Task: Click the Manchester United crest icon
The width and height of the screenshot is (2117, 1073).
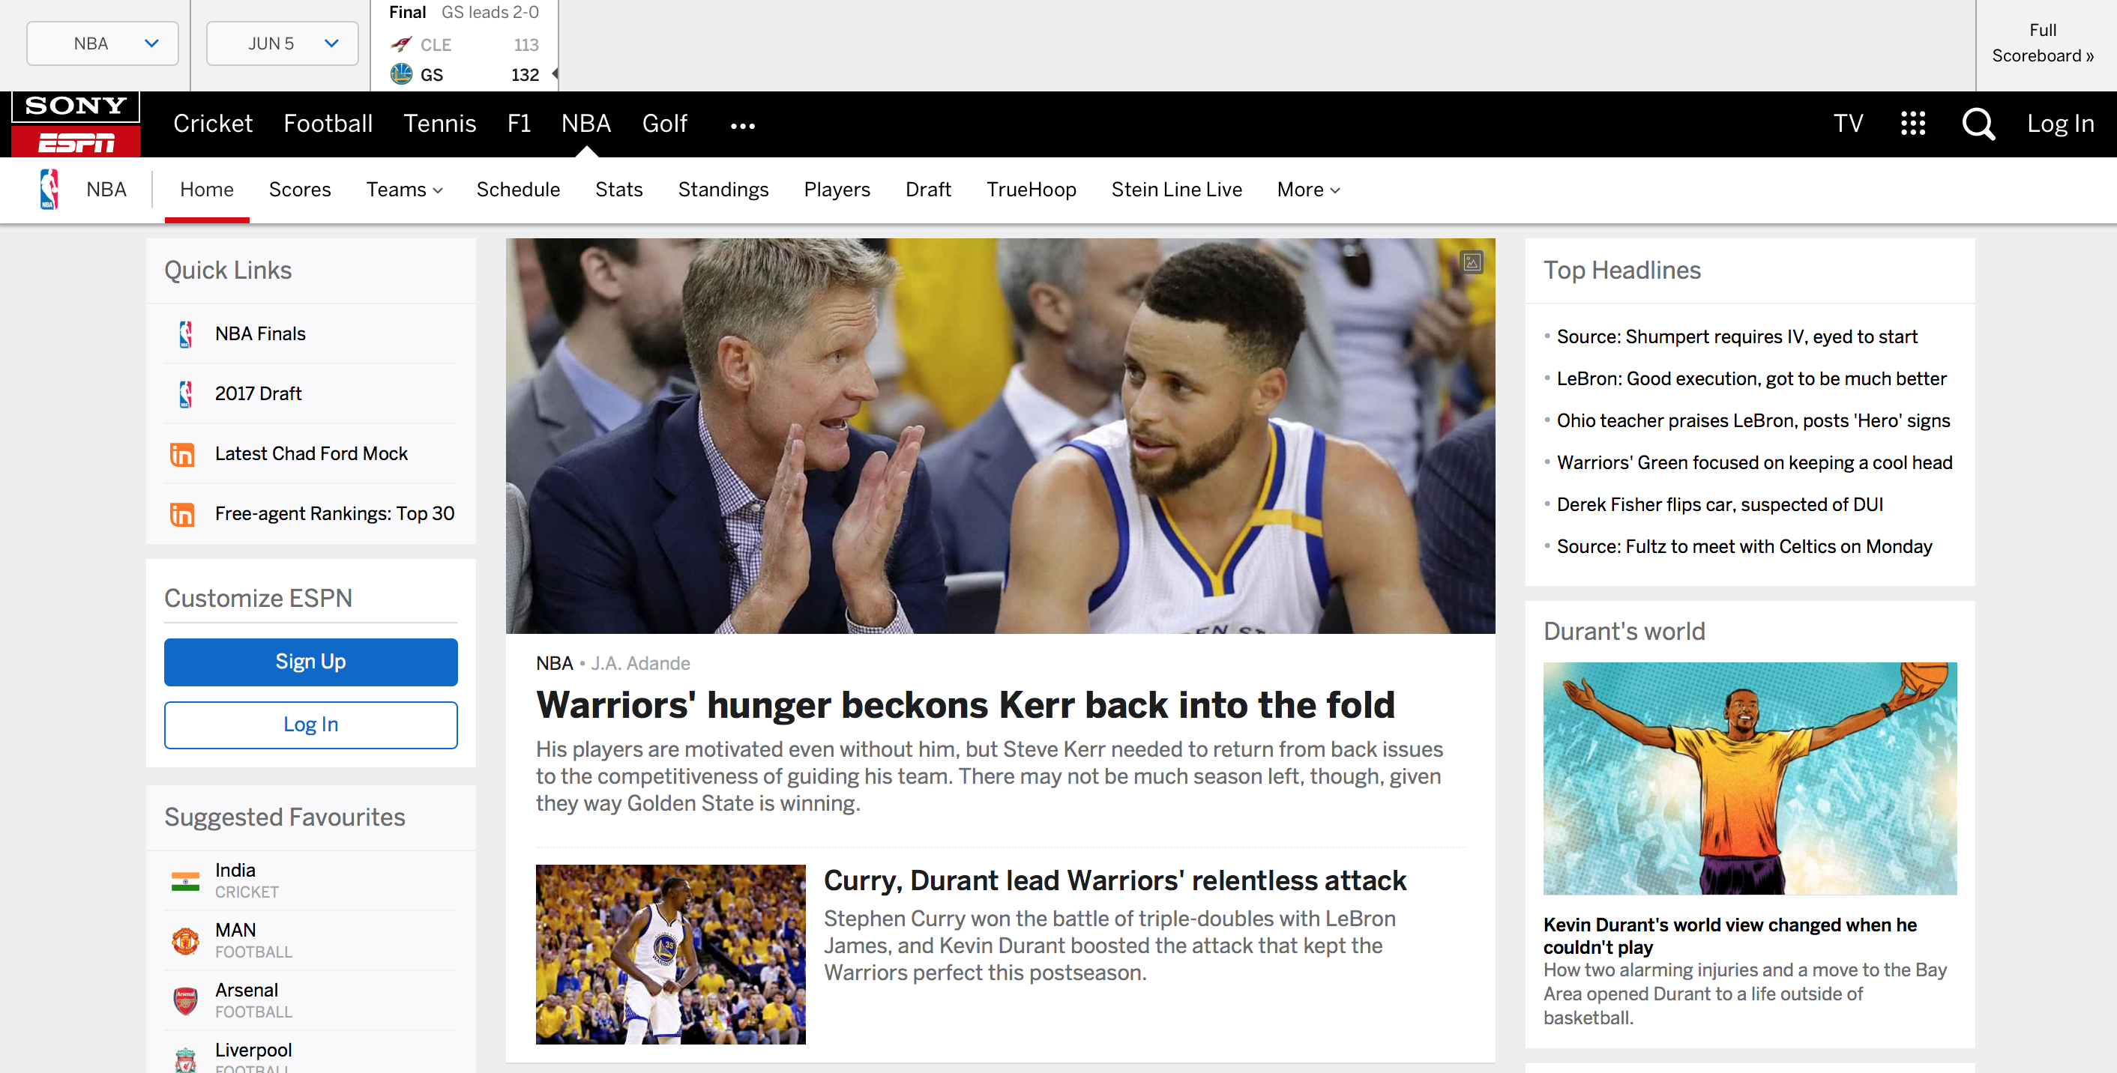Action: tap(185, 940)
